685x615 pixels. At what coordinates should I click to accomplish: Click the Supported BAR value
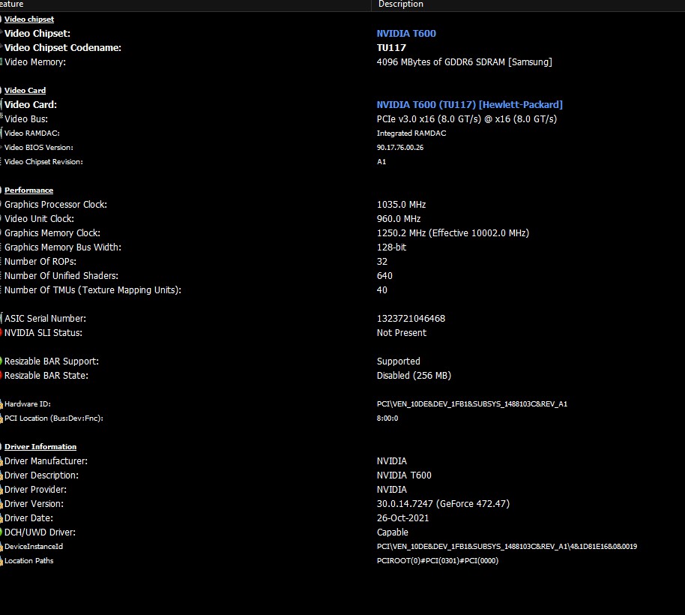click(x=399, y=361)
